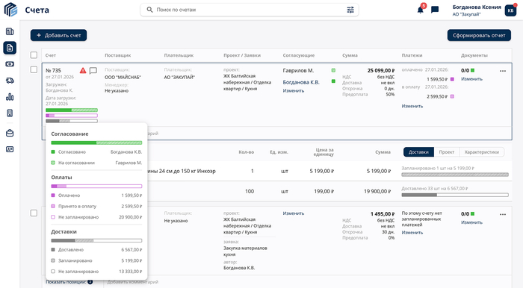523x288 pixels.
Task: Click the amount 25 099,00 ₽
Action: pos(381,70)
